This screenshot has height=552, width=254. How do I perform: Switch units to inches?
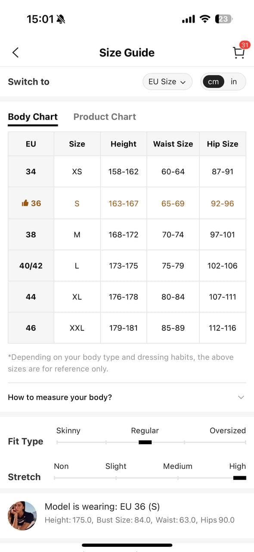pyautogui.click(x=234, y=82)
